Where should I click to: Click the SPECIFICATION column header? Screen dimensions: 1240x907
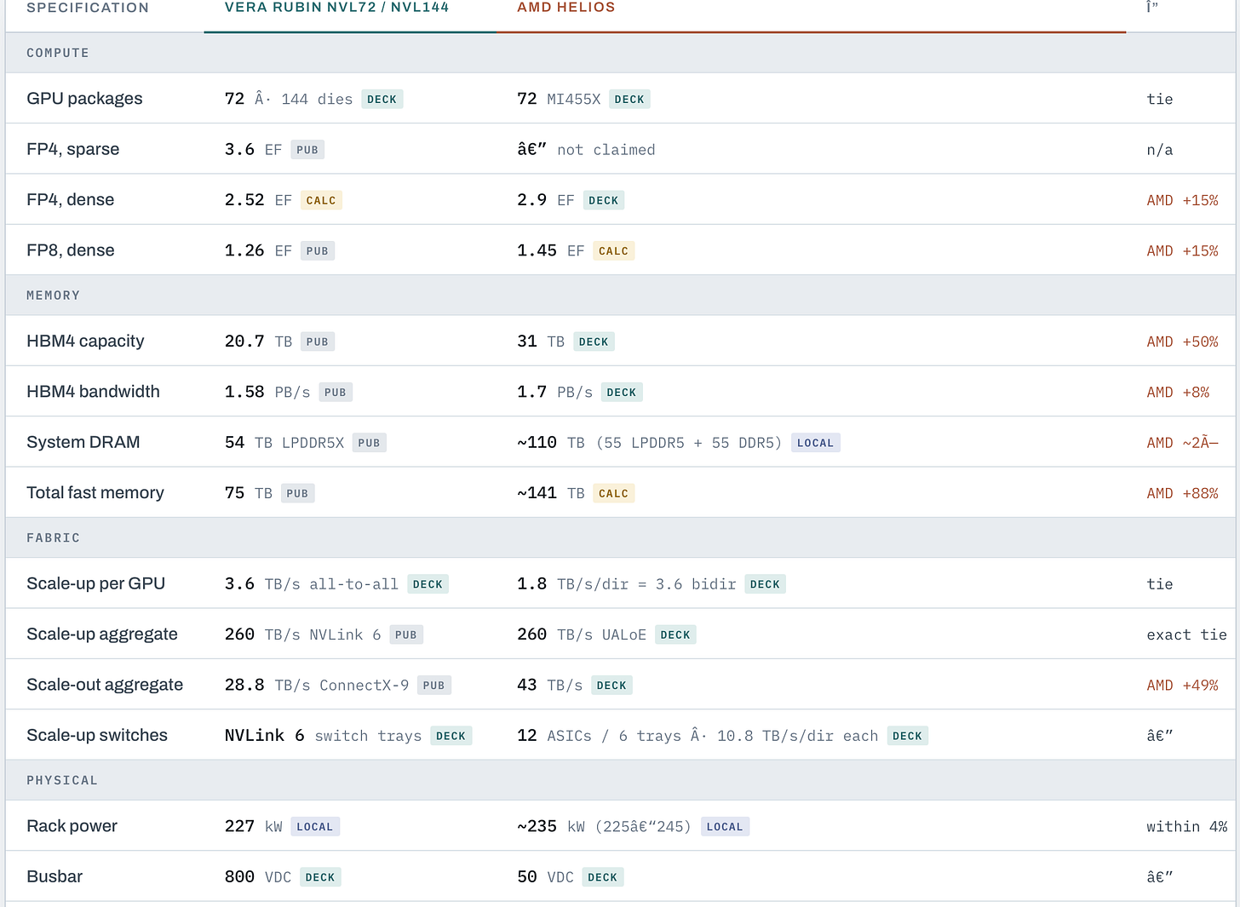point(88,8)
